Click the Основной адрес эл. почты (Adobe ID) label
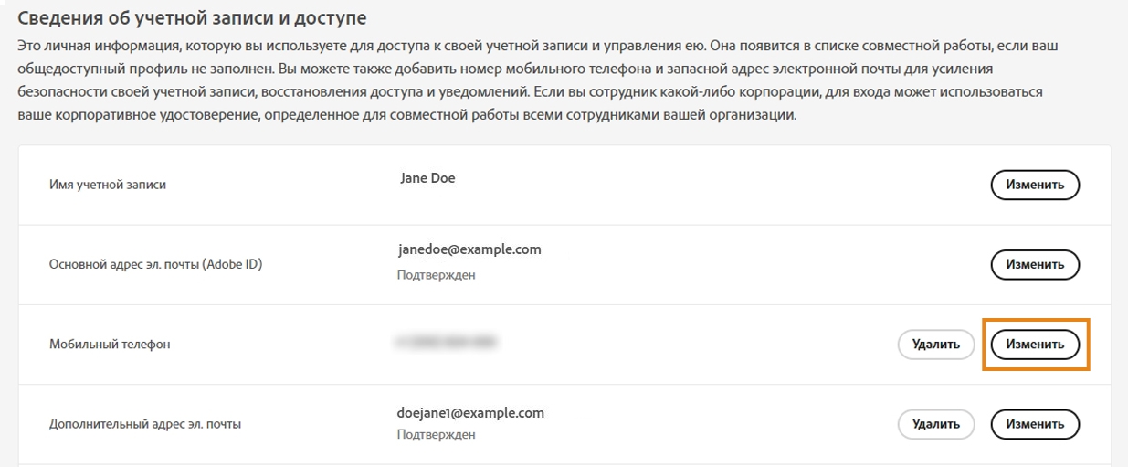Viewport: 1128px width, 467px height. coord(163,265)
